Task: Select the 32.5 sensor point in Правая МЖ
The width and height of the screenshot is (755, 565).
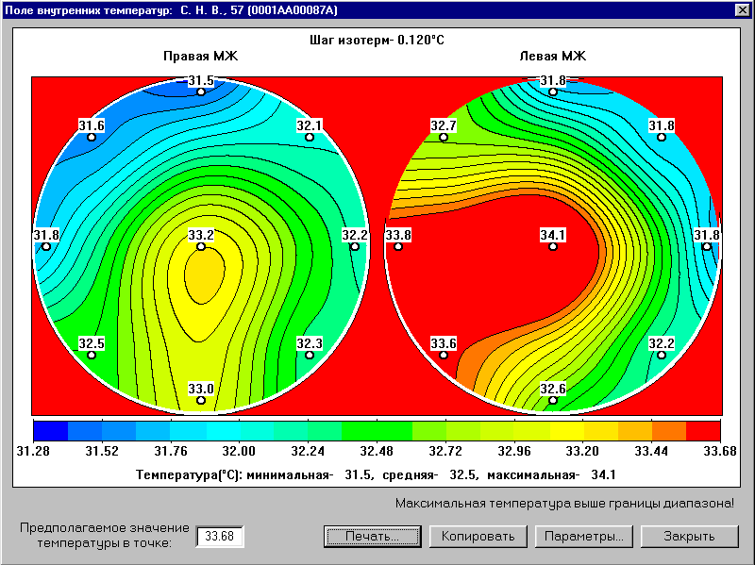Action: click(92, 356)
